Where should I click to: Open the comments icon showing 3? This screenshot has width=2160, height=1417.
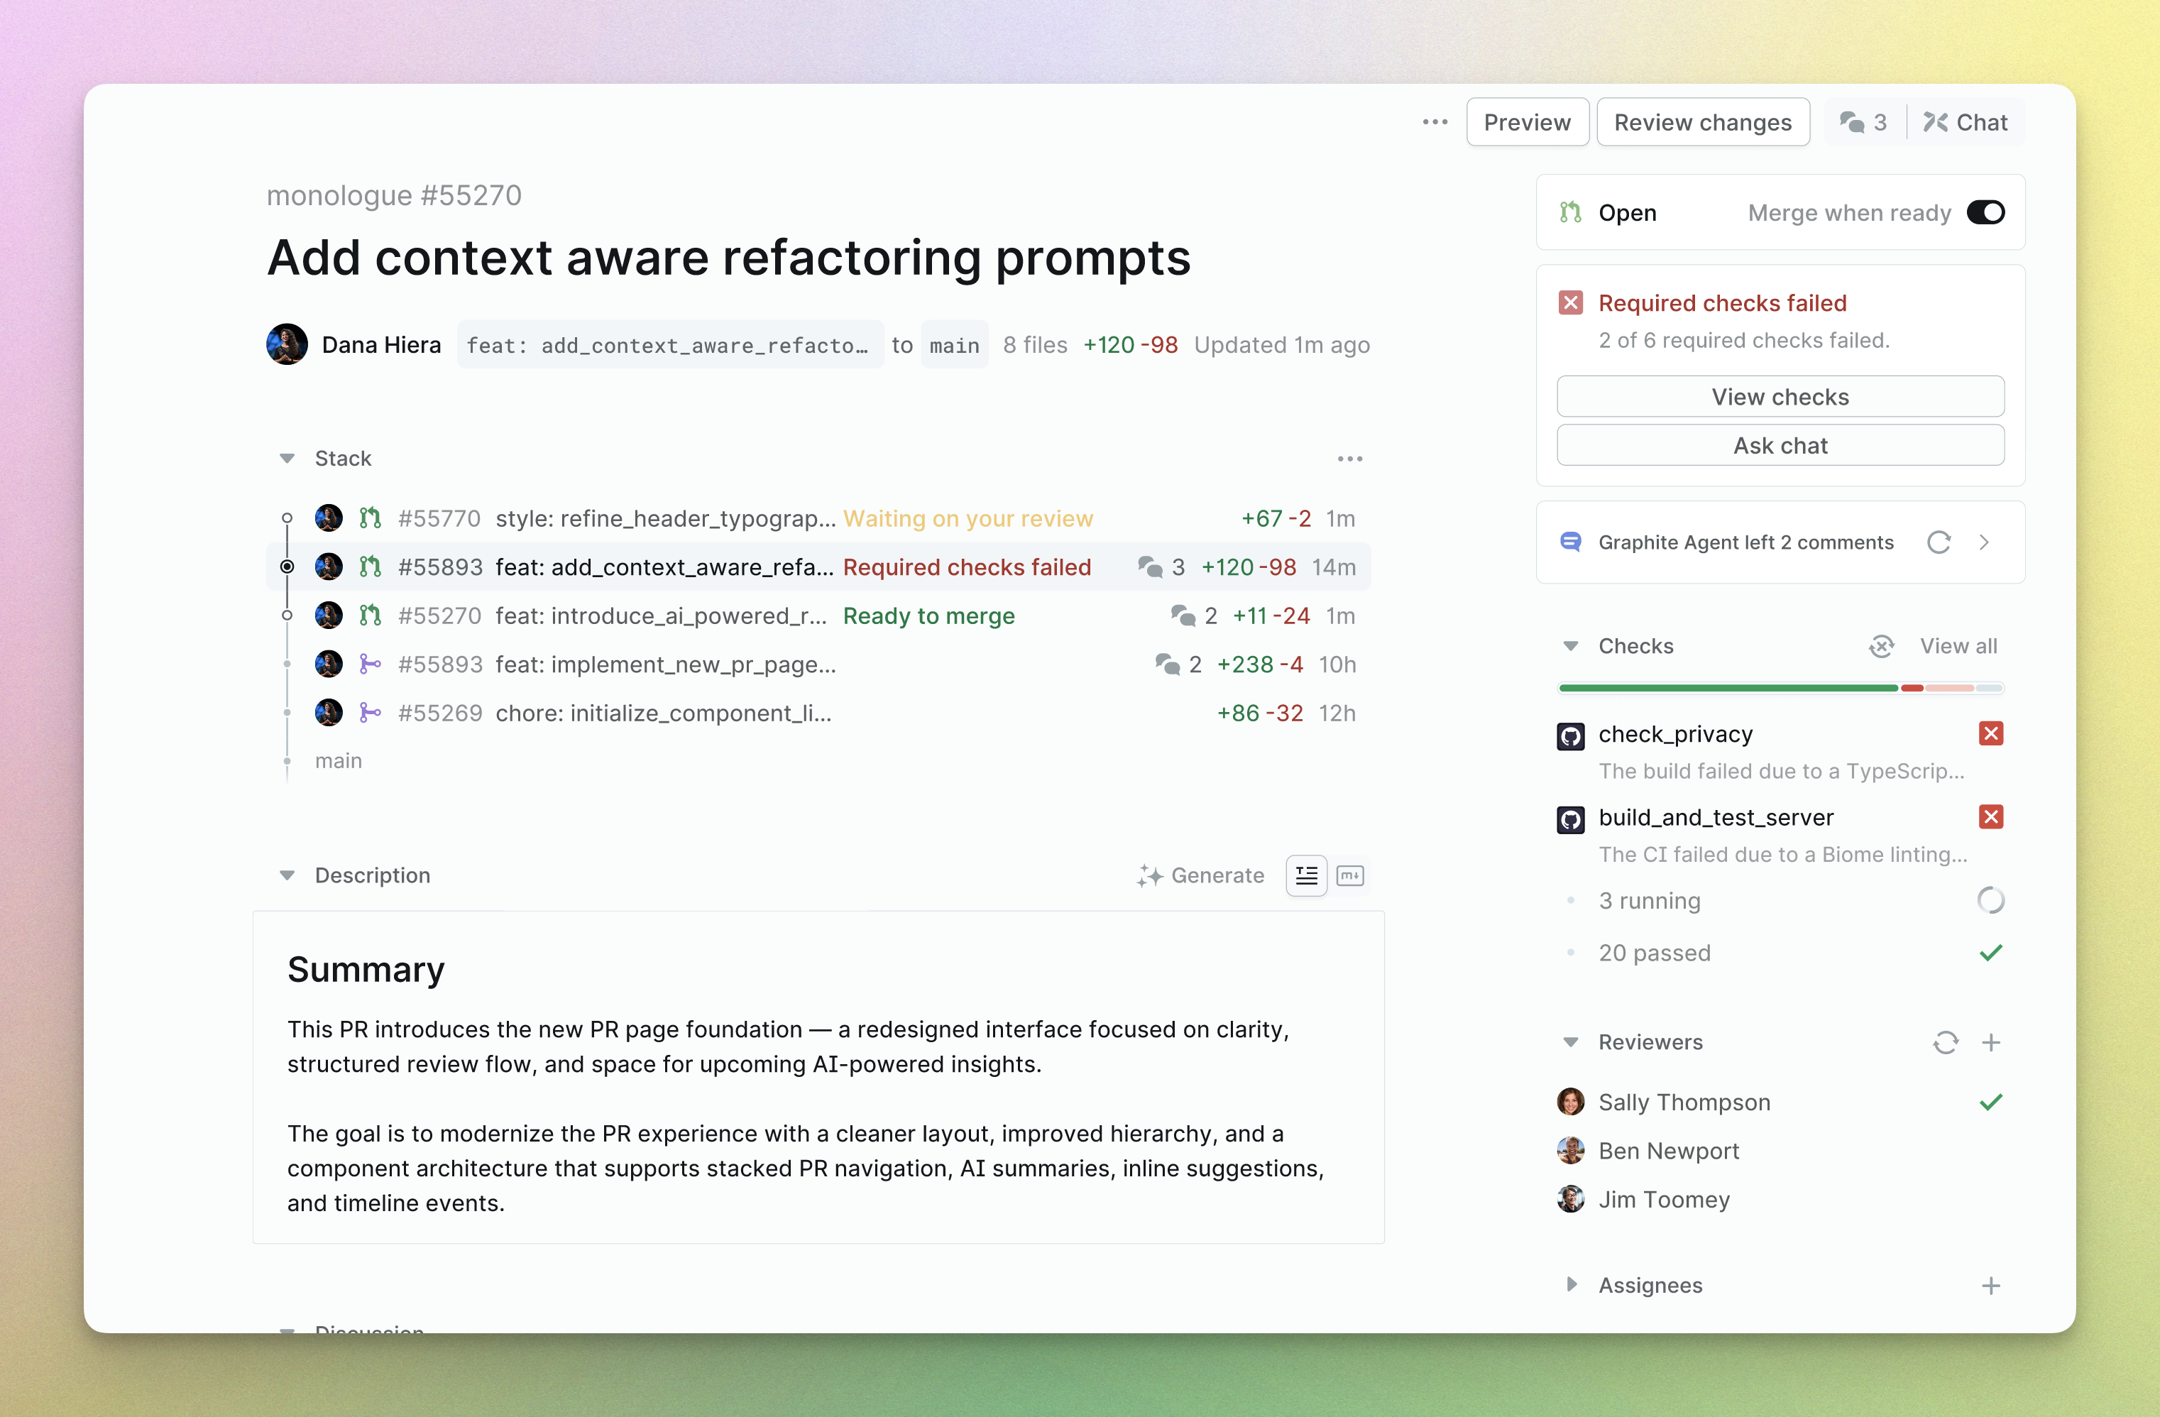(x=1863, y=121)
